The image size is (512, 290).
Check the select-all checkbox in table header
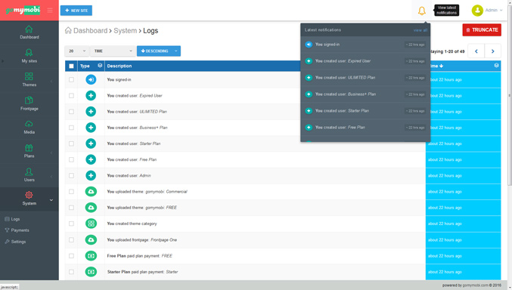(71, 66)
